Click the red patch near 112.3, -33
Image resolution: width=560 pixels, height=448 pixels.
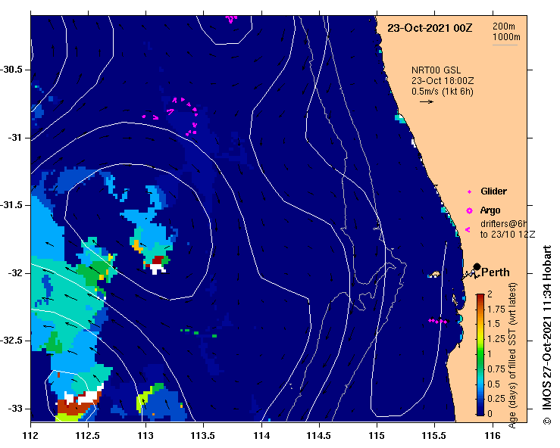75,406
